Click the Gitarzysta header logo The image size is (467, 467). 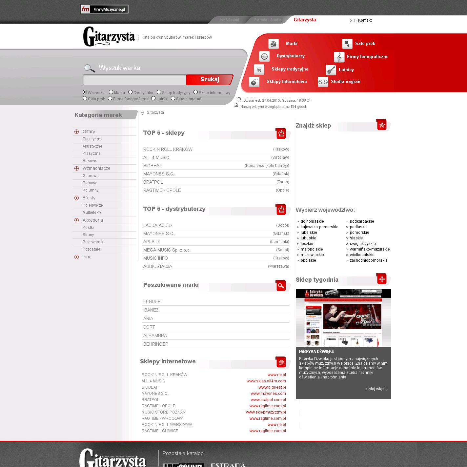click(109, 37)
